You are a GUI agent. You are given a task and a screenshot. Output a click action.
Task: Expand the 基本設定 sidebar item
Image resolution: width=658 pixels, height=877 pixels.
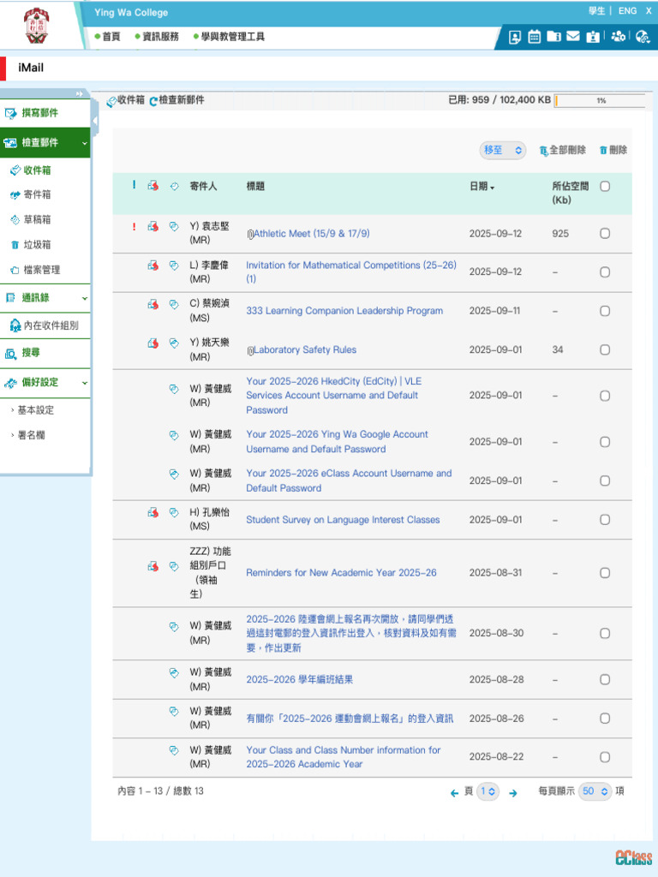[x=35, y=410]
